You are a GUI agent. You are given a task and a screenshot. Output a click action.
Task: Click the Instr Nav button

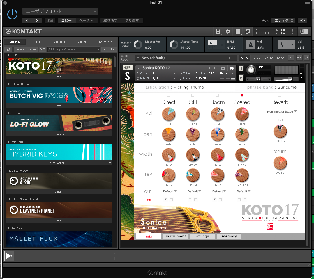pos(109,49)
